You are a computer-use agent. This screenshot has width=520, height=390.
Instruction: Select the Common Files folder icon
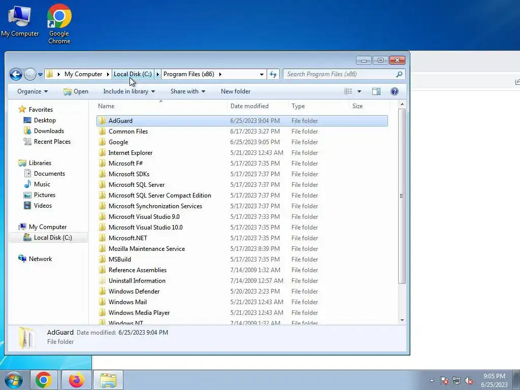[103, 132]
